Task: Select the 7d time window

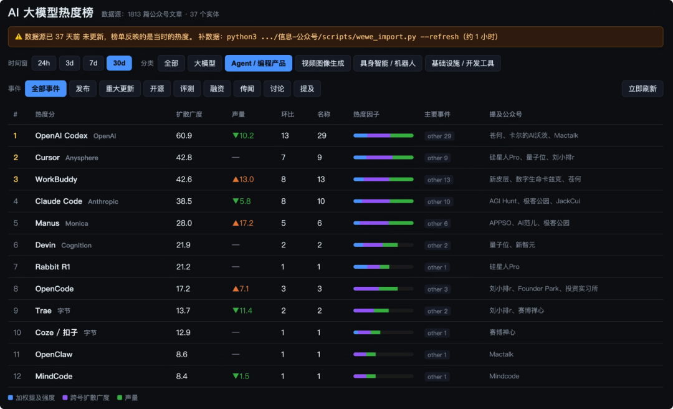Action: [x=93, y=63]
